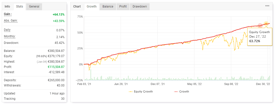Click the Equity Growth tooltip box
This screenshot has width=276, height=105.
tap(260, 36)
